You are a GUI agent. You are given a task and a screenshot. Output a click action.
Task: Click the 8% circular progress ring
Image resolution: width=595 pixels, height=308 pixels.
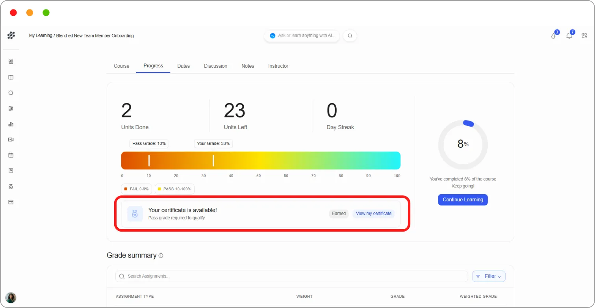(x=463, y=145)
